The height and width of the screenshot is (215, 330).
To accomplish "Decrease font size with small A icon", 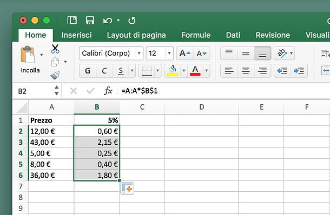I will [202, 53].
